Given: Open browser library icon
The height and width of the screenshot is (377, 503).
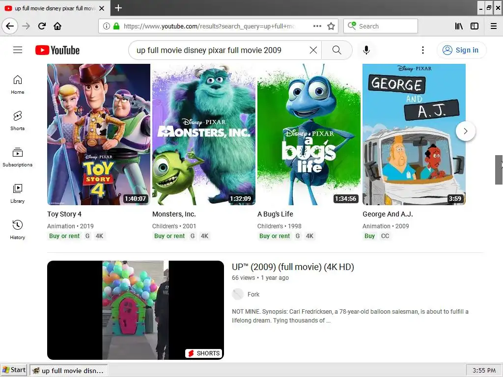Looking at the screenshot, I should coord(459,26).
